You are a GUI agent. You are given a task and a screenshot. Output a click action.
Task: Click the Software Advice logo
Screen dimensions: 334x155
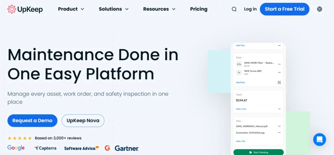pos(82,148)
